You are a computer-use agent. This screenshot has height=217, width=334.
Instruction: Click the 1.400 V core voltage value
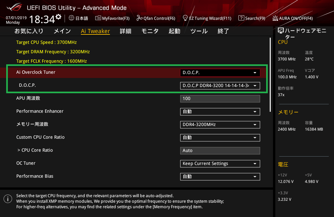(311, 77)
